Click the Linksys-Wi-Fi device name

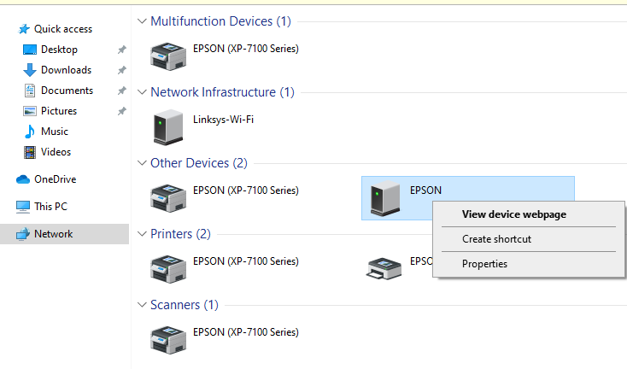click(223, 120)
